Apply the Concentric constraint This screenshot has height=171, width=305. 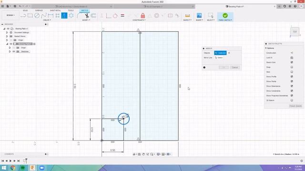[157, 16]
